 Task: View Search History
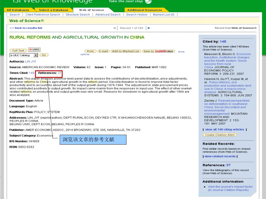coord(137,15)
